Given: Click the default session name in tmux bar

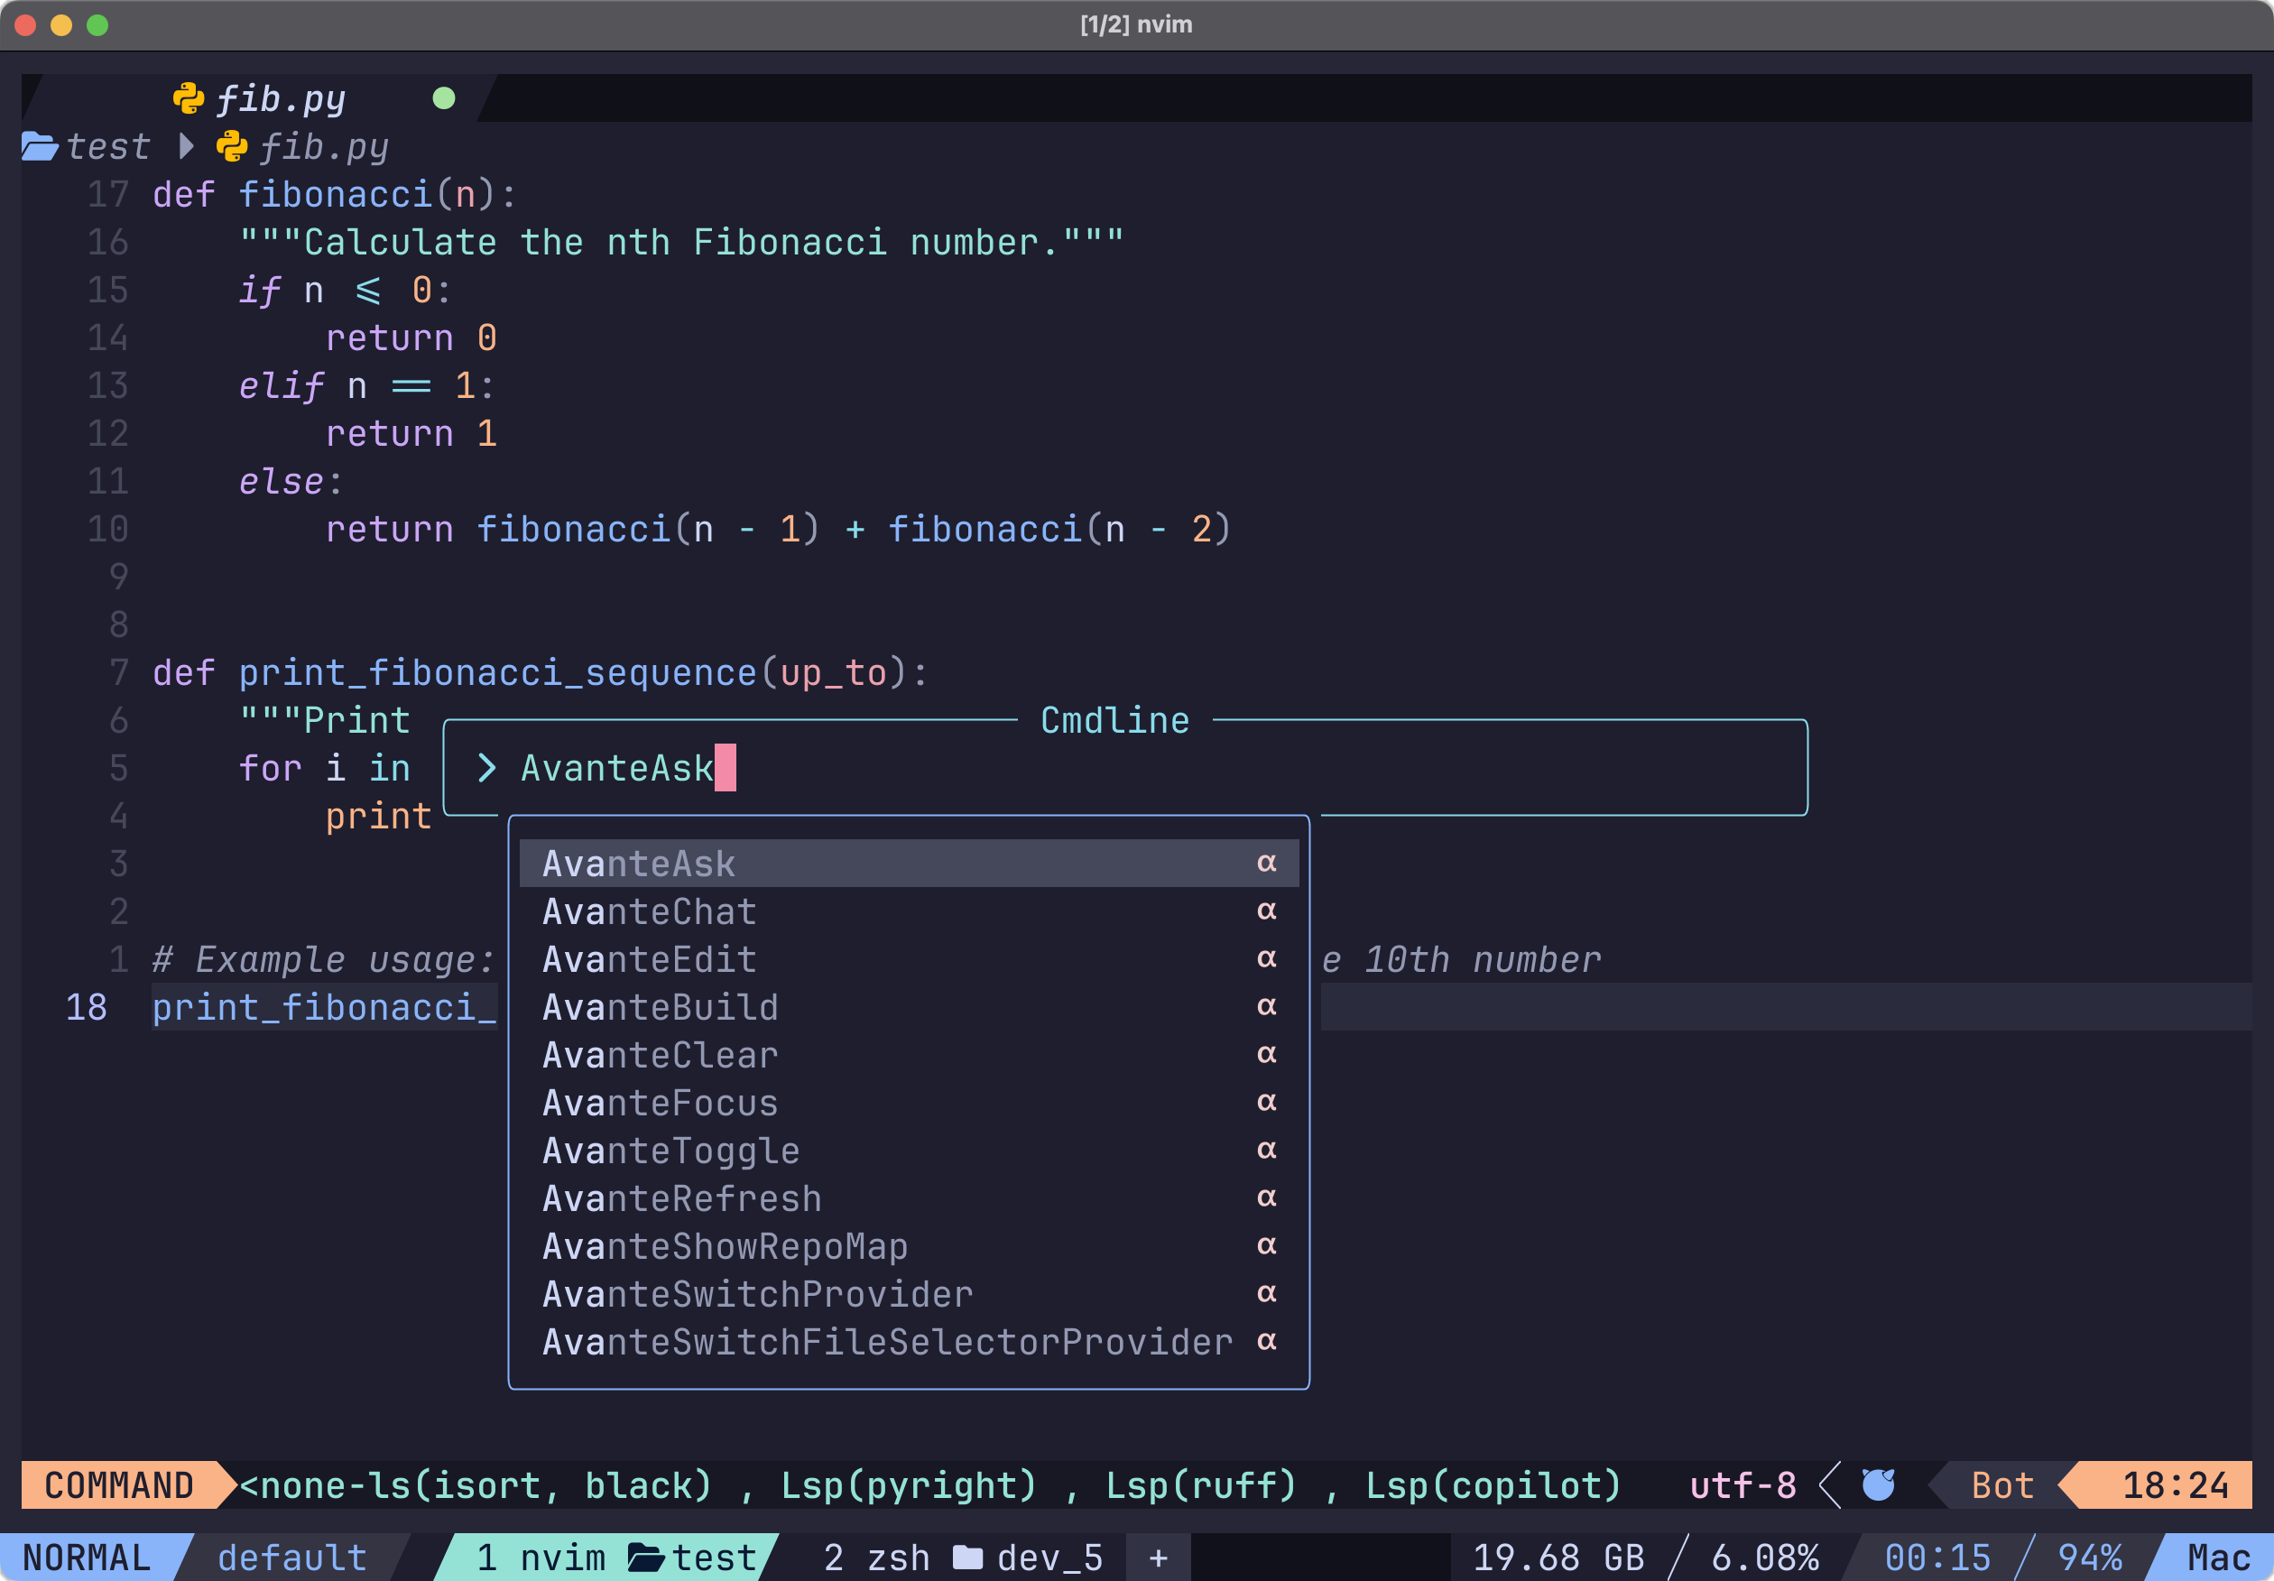Looking at the screenshot, I should point(292,1558).
